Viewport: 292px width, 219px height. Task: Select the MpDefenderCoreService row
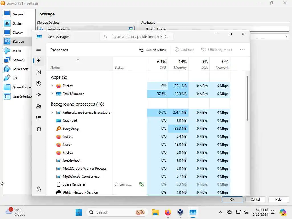pos(138,176)
